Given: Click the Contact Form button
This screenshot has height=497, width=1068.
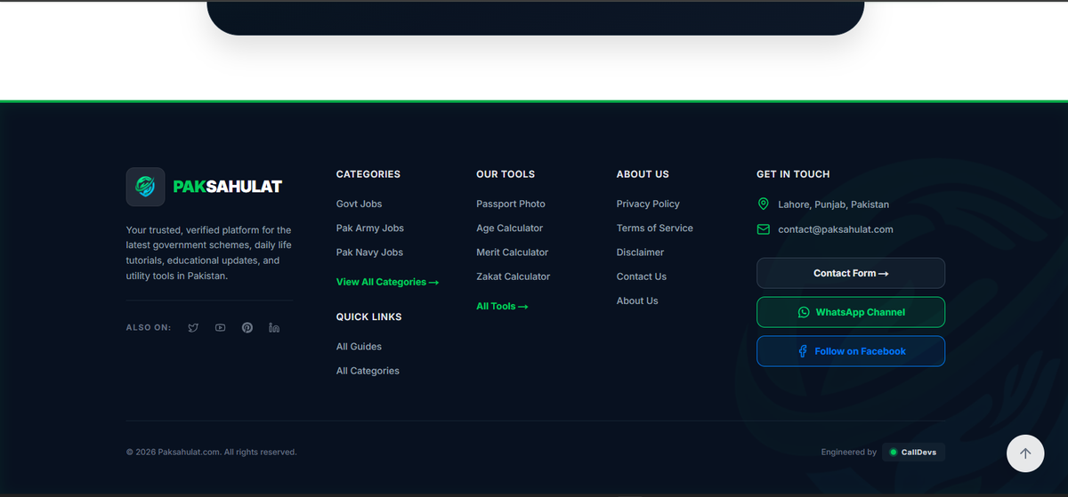Looking at the screenshot, I should (x=851, y=273).
